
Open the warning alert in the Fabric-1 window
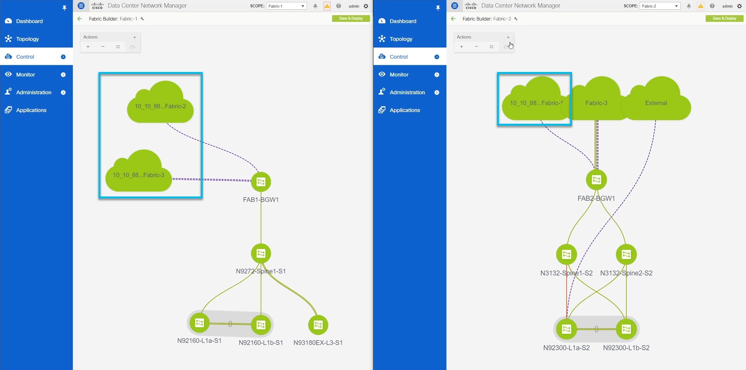(x=327, y=6)
